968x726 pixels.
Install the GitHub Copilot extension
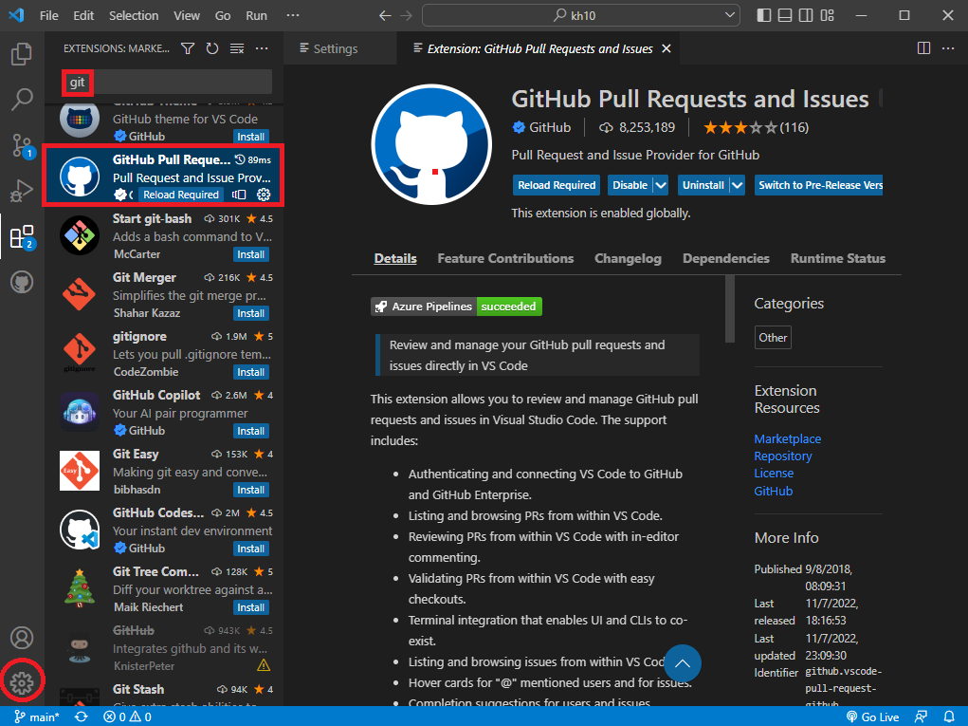click(251, 431)
